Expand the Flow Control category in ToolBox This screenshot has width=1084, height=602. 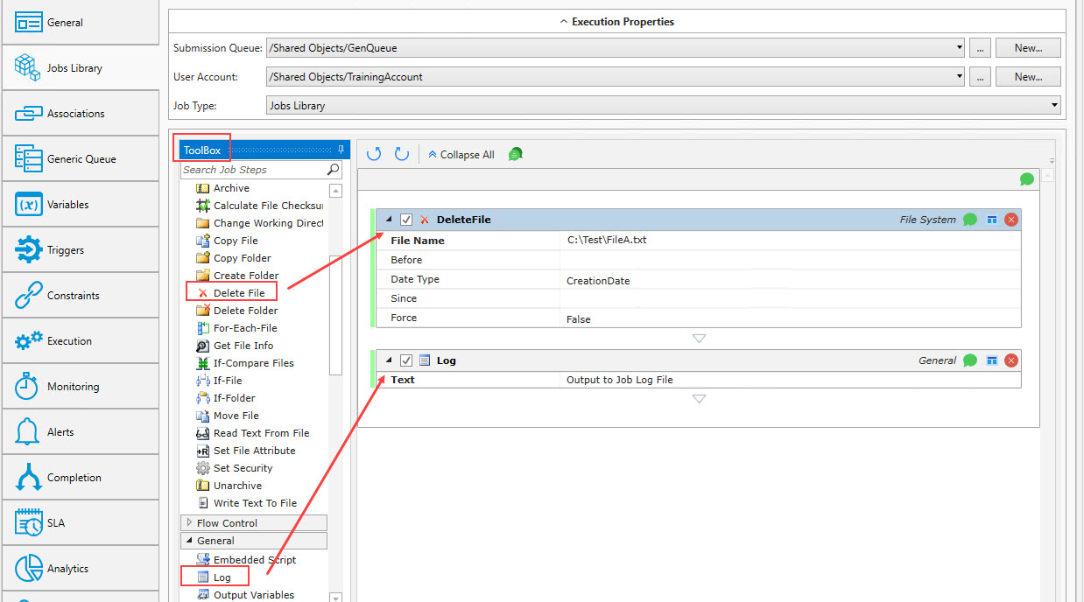tap(189, 523)
